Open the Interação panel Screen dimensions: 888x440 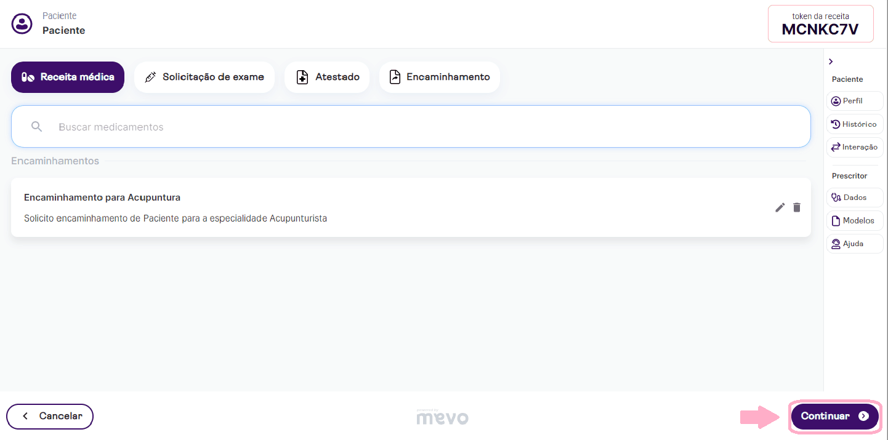854,148
